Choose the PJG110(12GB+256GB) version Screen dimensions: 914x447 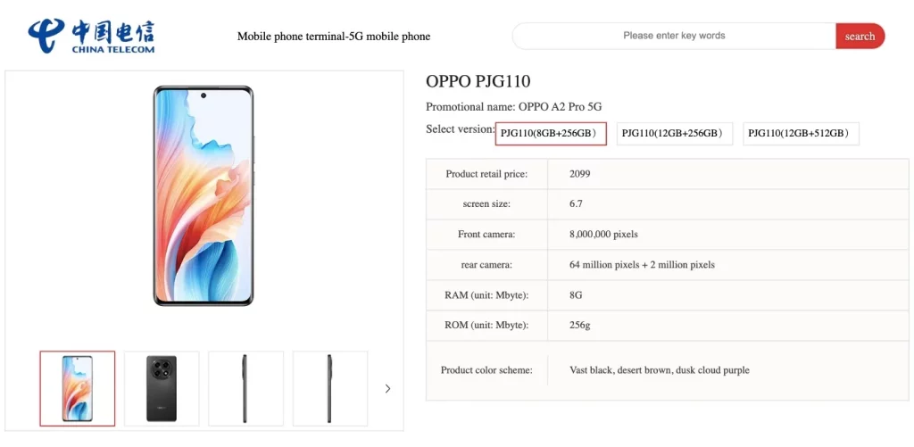[x=674, y=134]
